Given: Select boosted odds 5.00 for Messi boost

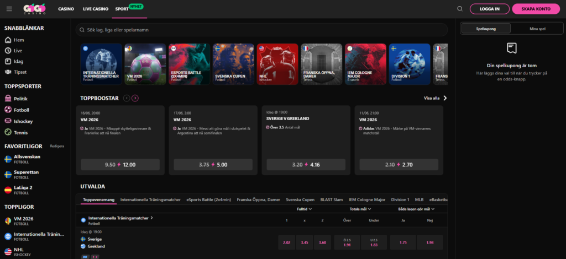Looking at the screenshot, I should click(213, 165).
